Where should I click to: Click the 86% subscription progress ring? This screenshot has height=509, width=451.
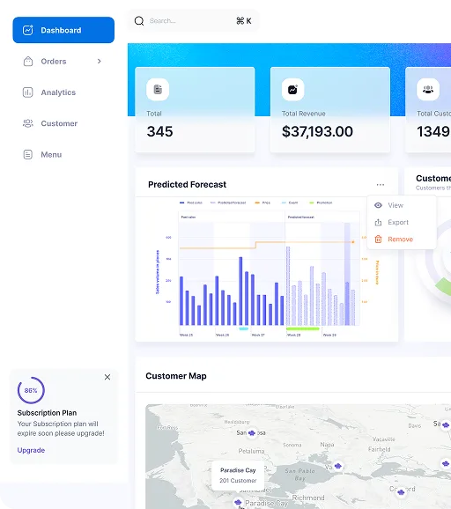click(x=31, y=390)
